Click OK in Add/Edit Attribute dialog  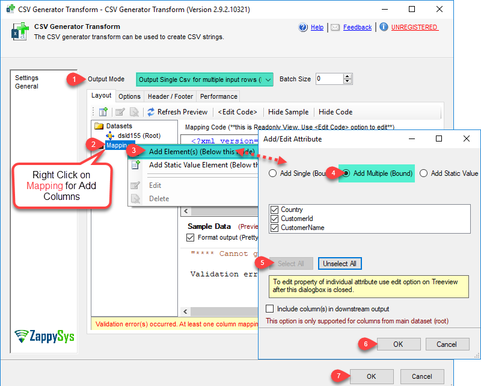(x=398, y=344)
